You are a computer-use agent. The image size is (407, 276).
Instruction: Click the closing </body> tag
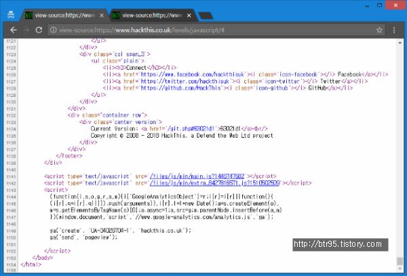(43, 258)
